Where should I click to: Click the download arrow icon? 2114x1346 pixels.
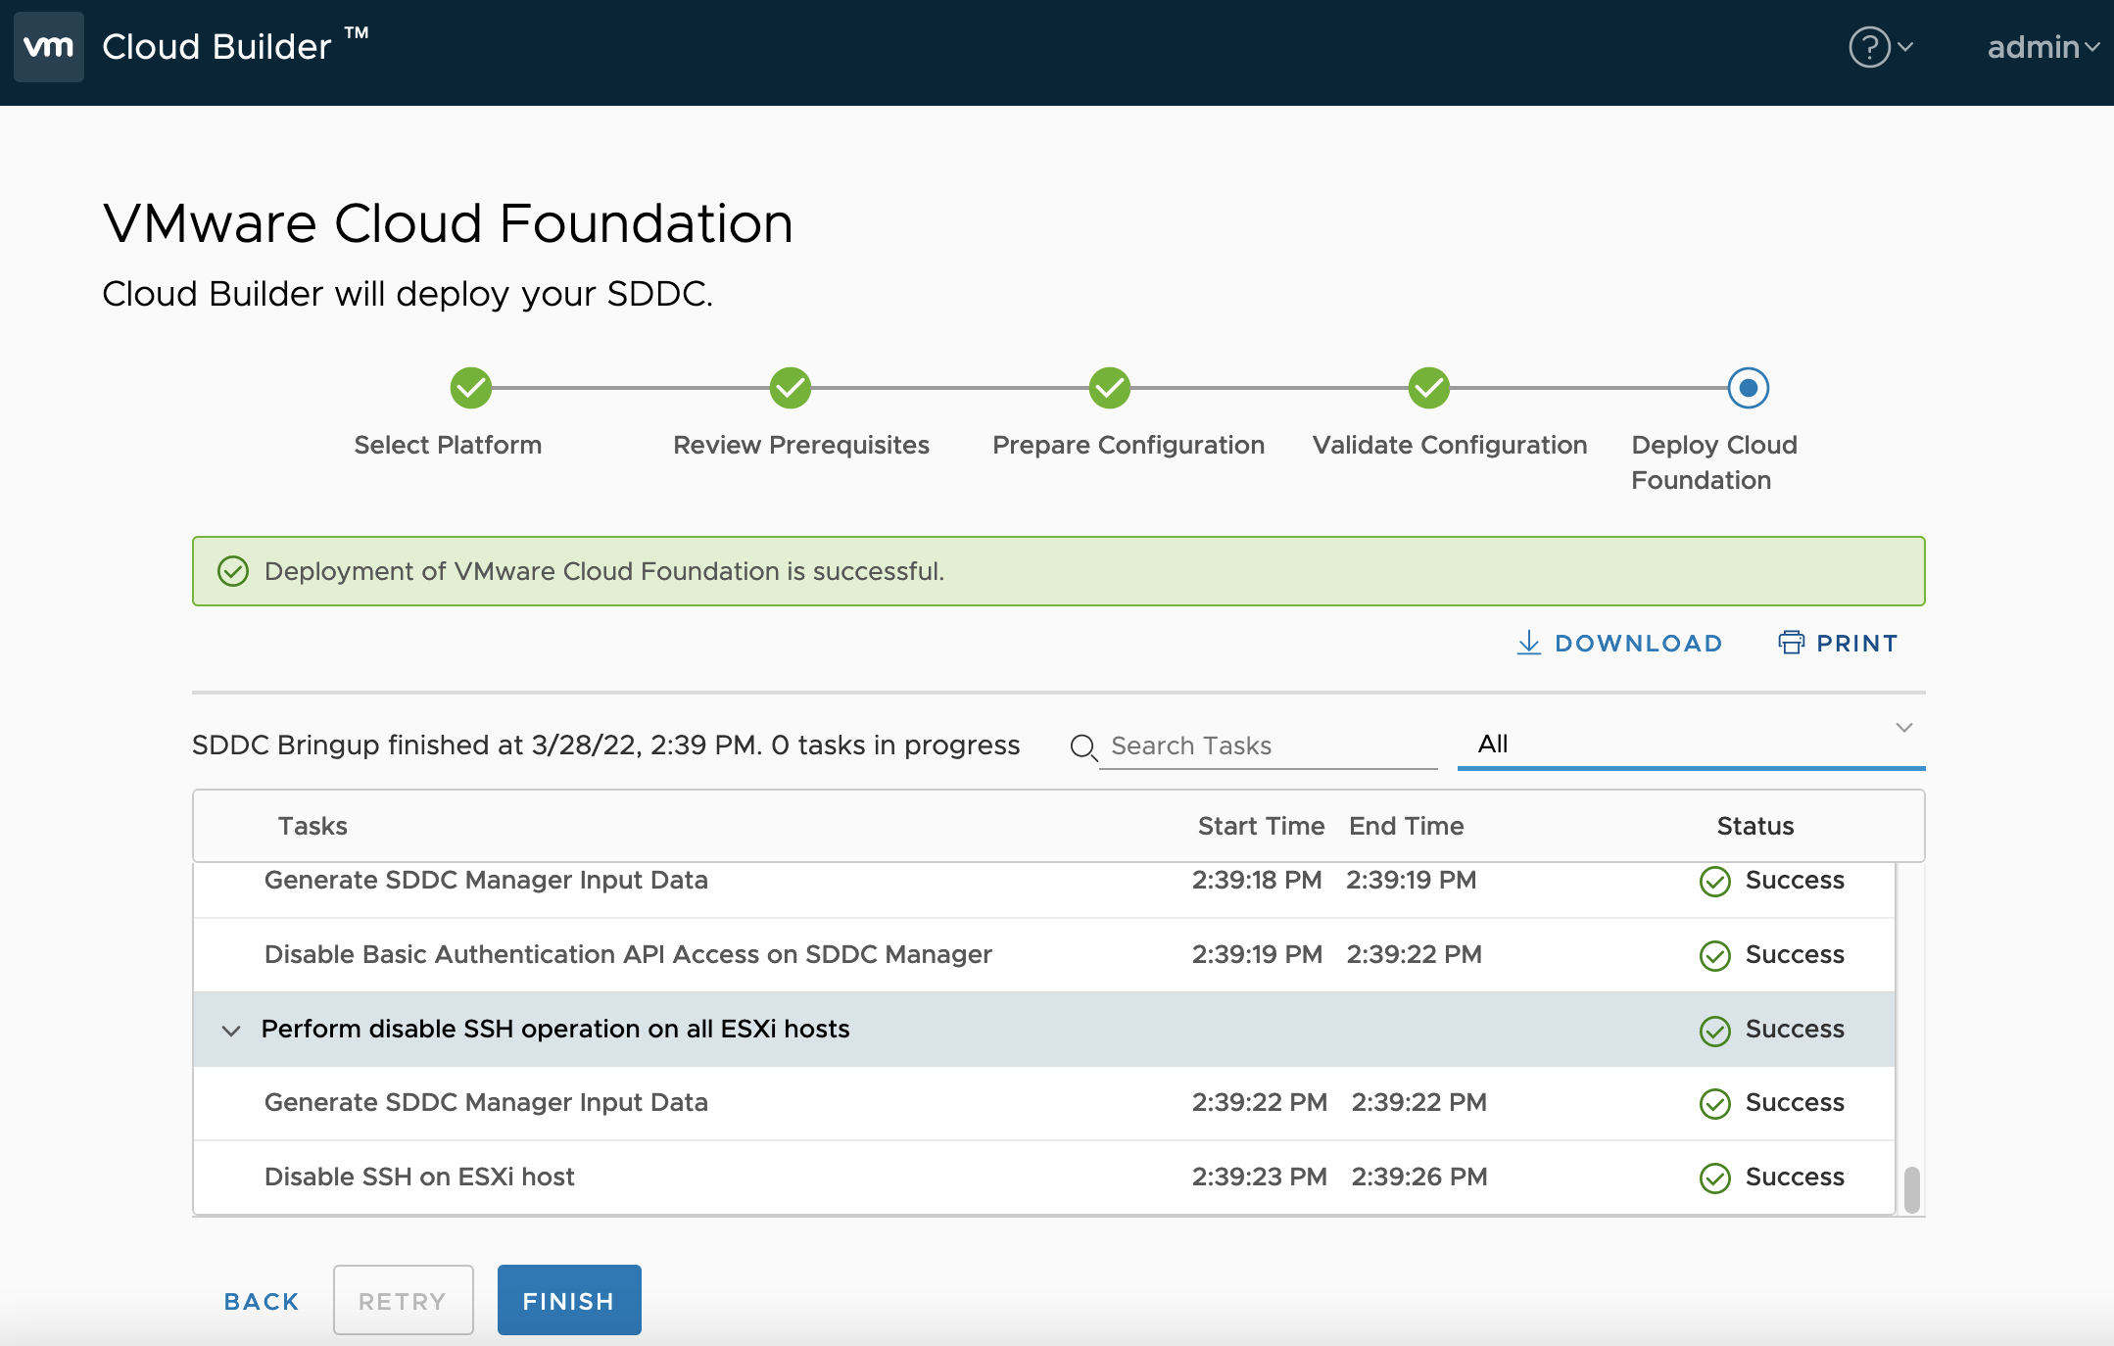(1528, 643)
